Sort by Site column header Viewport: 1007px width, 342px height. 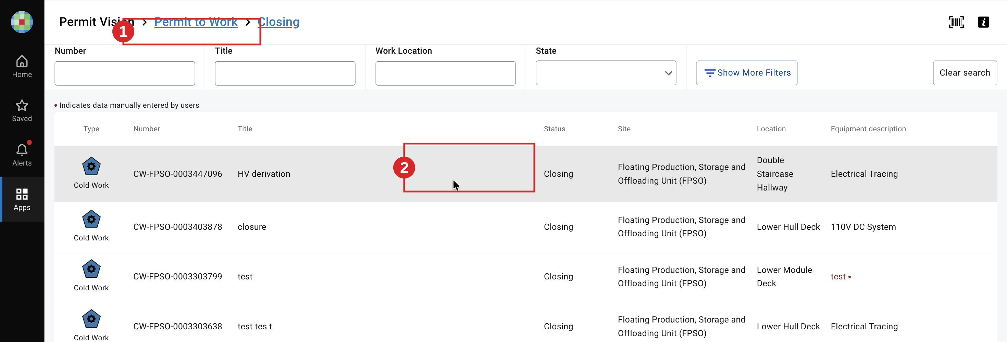click(624, 129)
